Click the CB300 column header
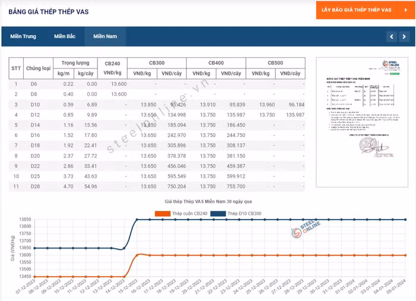This screenshot has height=301, width=416. point(156,62)
